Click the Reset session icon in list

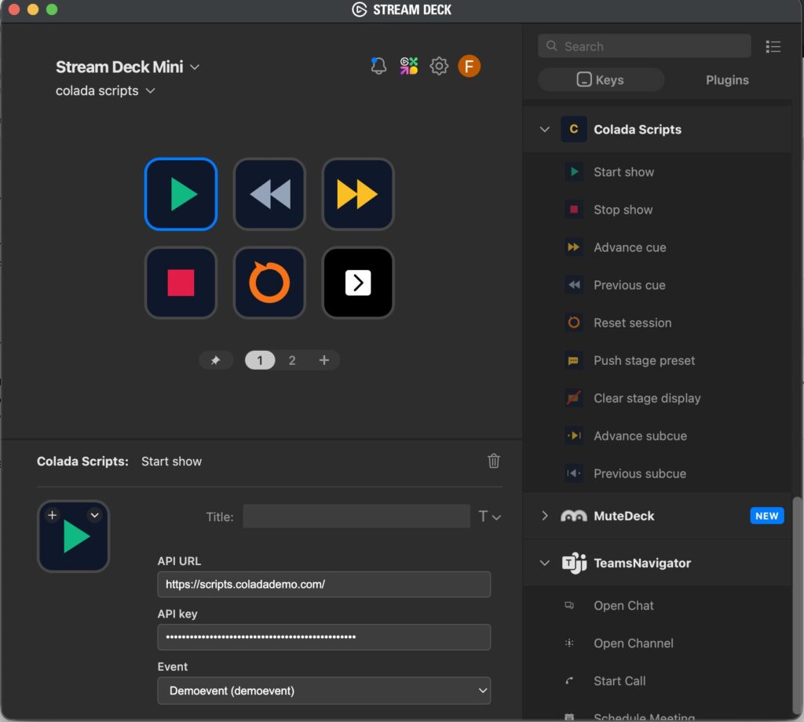[x=574, y=323]
